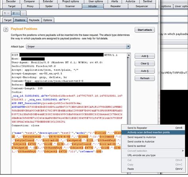188x177 pixels.
Task: Open a new Intruder tab with the ellipsis tab
Action: pos(23,13)
